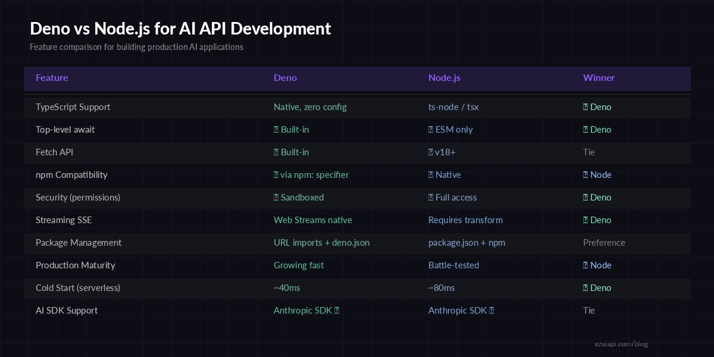Expand the Package Management row details

(79, 242)
